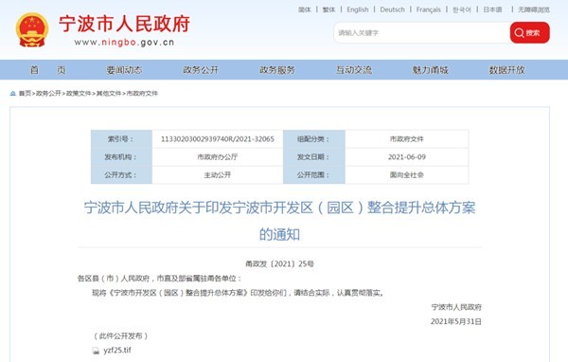Click the 组配分类 label cell
This screenshot has width=568, height=362.
click(x=313, y=139)
